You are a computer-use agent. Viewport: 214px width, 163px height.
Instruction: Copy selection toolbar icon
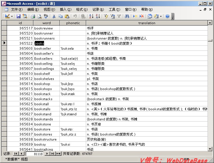tap(60, 16)
